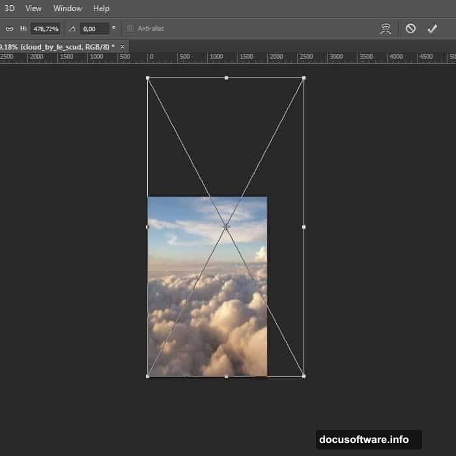The width and height of the screenshot is (456, 456).
Task: Click the cloud image on canvas
Action: 195,313
